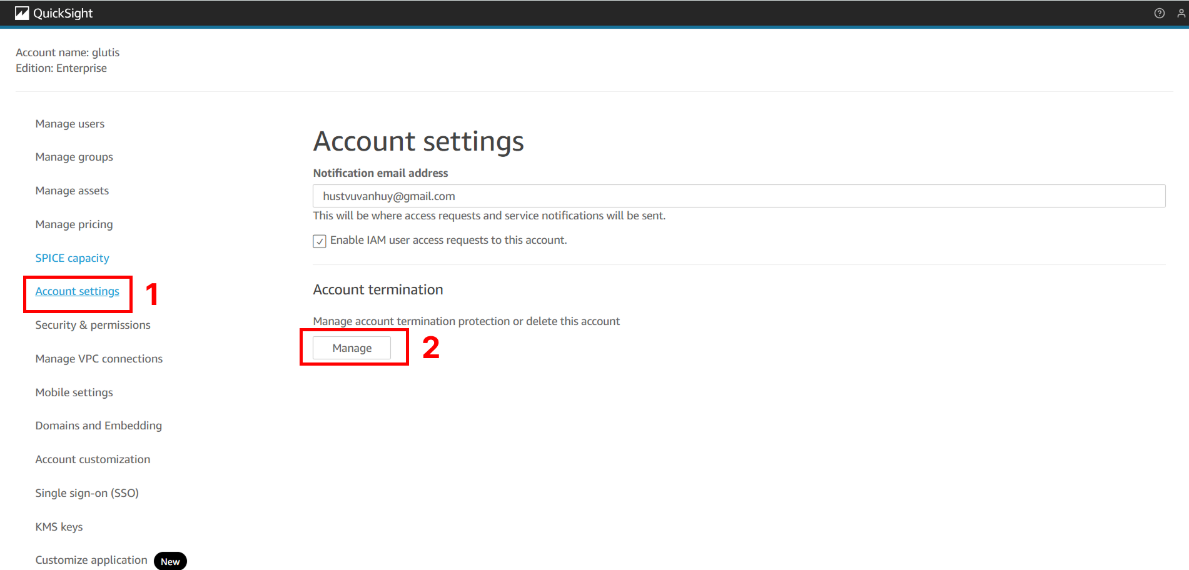Click the QuickSight logo icon
Image resolution: width=1189 pixels, height=570 pixels.
coord(22,13)
